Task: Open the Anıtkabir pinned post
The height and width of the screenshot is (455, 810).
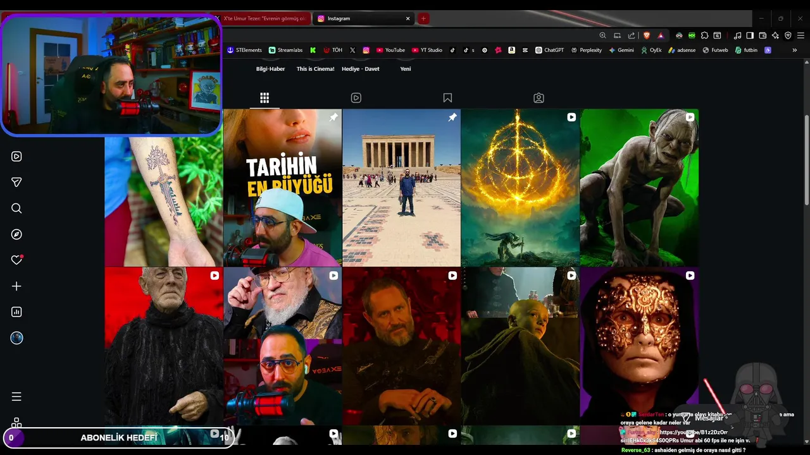Action: click(401, 188)
